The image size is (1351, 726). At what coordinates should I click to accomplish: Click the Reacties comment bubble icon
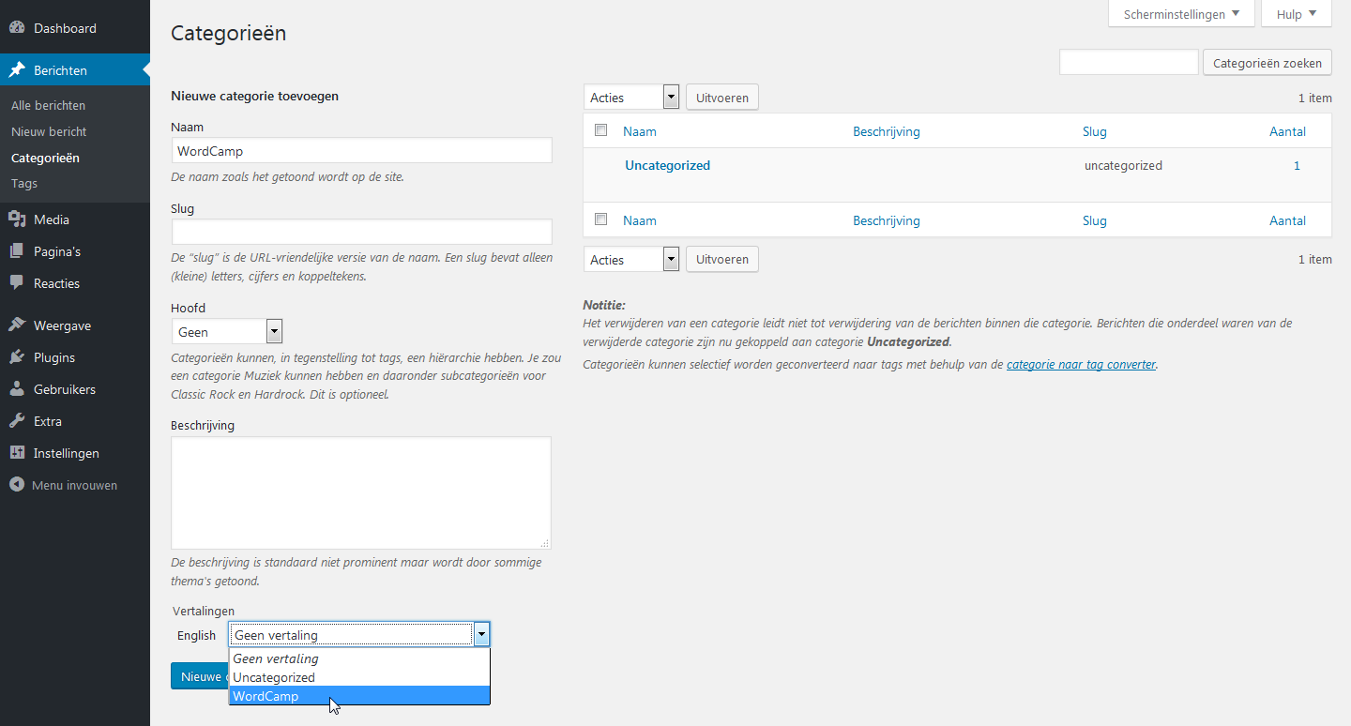pyautogui.click(x=17, y=283)
